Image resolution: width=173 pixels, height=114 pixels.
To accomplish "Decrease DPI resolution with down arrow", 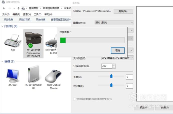I will tap(114, 67).
